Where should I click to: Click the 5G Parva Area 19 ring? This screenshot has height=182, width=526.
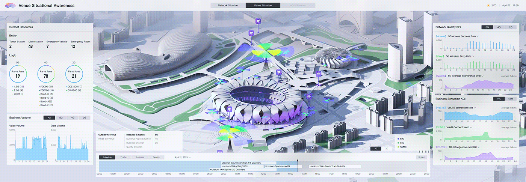pyautogui.click(x=18, y=75)
